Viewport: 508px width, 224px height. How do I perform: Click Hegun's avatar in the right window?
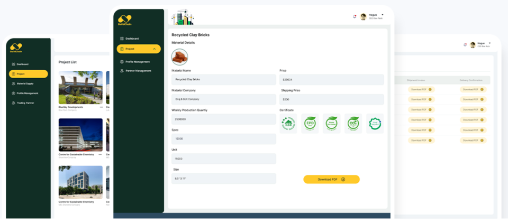(473, 45)
